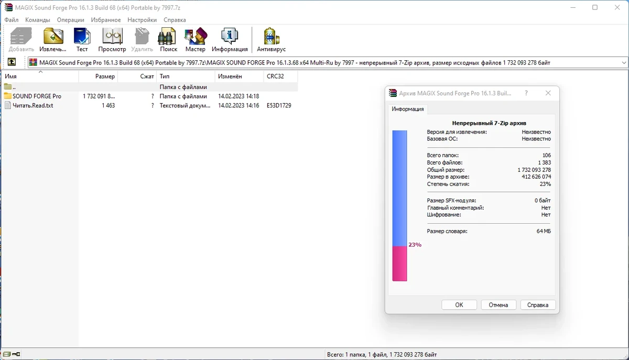Screen dimensions: 629x360
Task: Click 'SOUND FORGE Pro' folder name
Action: click(37, 96)
